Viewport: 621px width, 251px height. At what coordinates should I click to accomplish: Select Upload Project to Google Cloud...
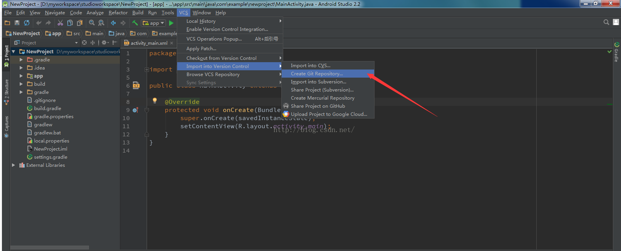[x=328, y=114]
